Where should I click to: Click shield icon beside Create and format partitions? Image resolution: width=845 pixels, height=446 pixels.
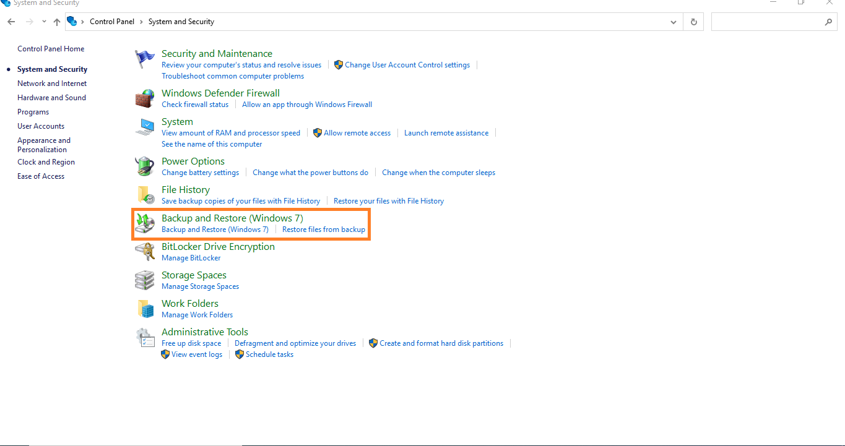click(373, 343)
